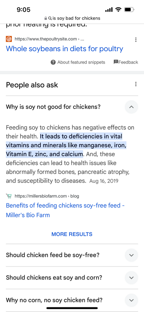Image resolution: width=144 pixels, height=312 pixels.
Task: Open 'Benefits of feeding chickens soy-free feed' link
Action: [x=65, y=210]
